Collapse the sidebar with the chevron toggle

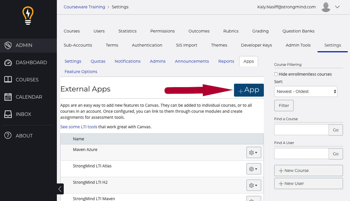60,189
